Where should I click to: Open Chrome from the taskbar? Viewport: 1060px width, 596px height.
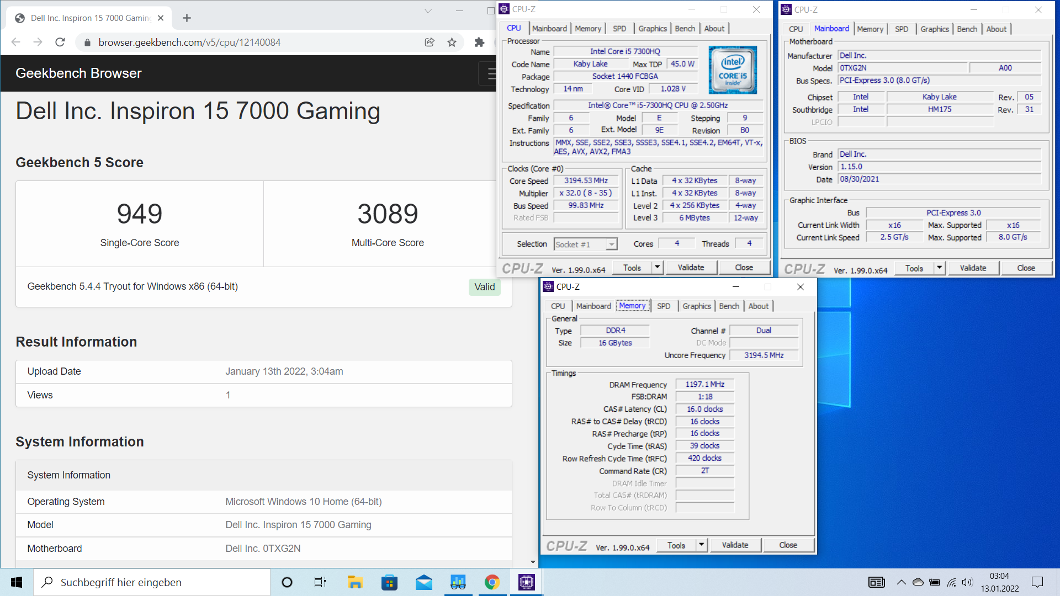pyautogui.click(x=492, y=582)
